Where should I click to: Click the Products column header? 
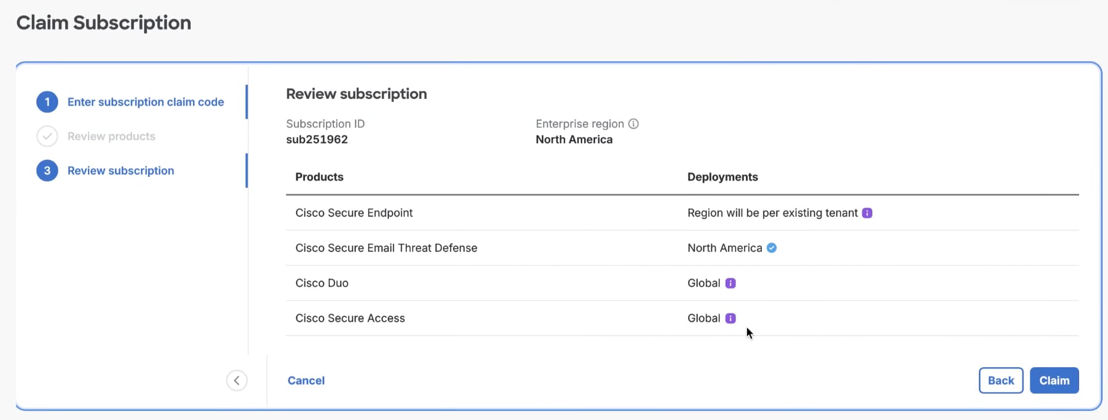[x=319, y=177]
